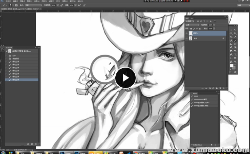This screenshot has width=250, height=154.
Task: Toggle visibility of the background layer
Action: (x=187, y=38)
